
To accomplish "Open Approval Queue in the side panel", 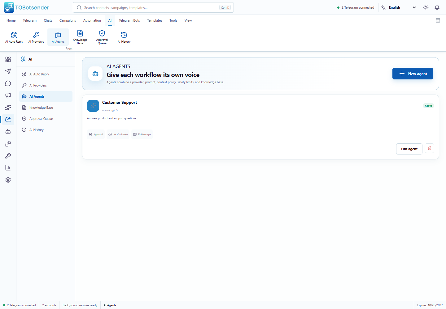I will 46,119.
